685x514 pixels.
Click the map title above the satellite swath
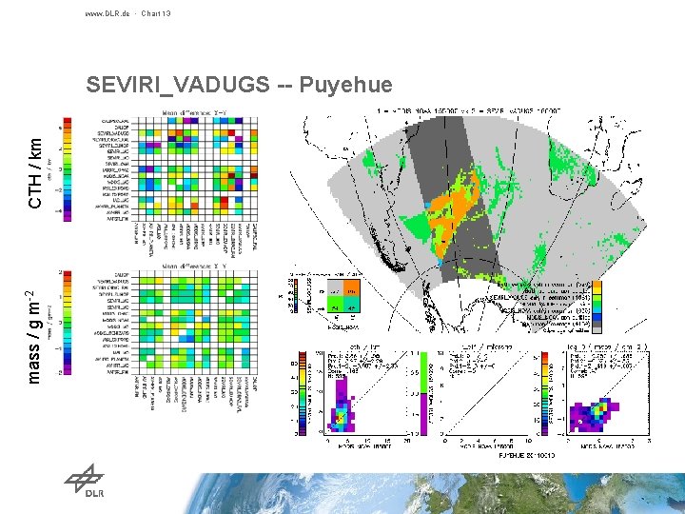tap(468, 111)
